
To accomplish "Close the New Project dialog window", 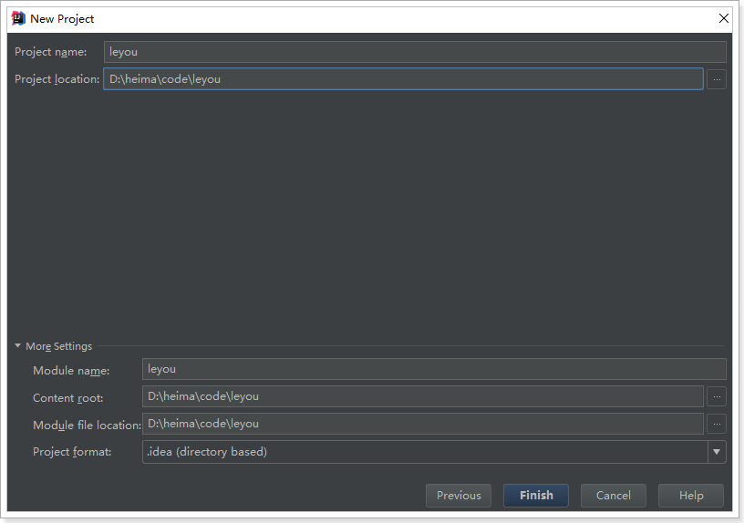I will 724,18.
